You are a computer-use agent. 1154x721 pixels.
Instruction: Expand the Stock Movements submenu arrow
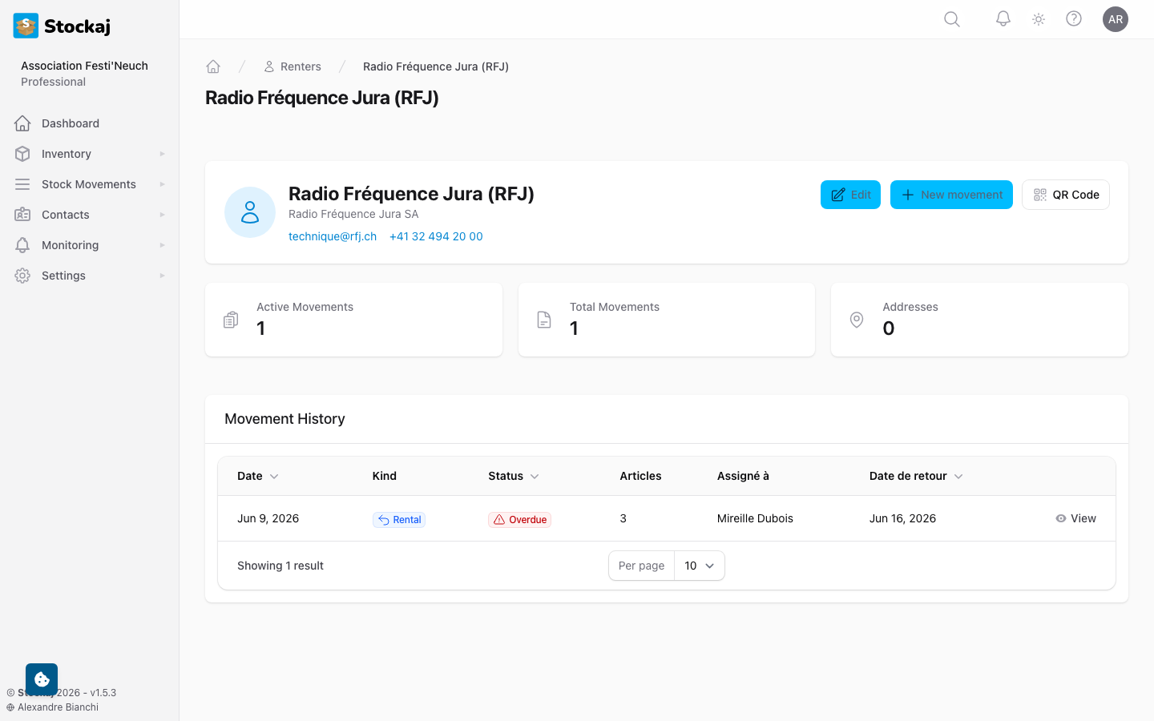(x=162, y=184)
